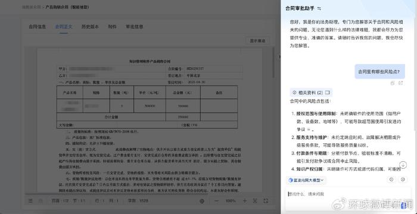The width and height of the screenshot is (417, 214).
Task: Expand the 相关资料 (2) references
Action: coord(311,93)
